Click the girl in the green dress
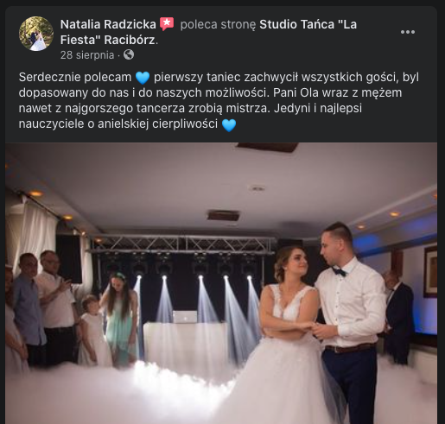The image size is (445, 424). point(119,313)
